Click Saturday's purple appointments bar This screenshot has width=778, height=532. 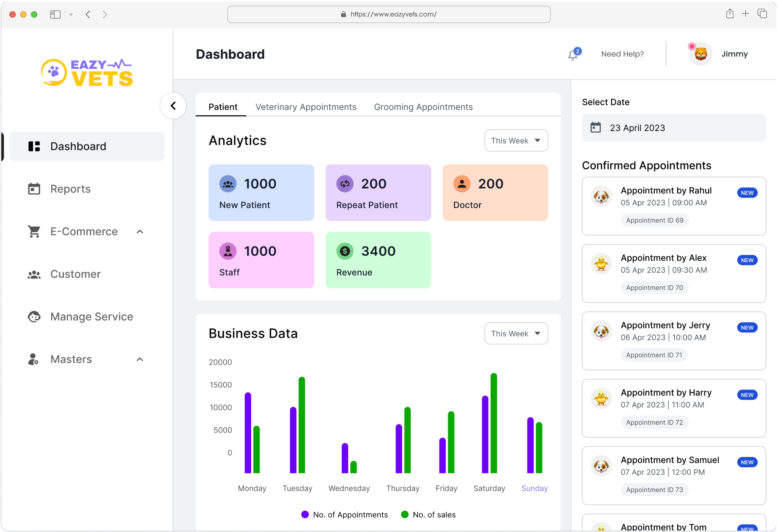click(x=485, y=434)
